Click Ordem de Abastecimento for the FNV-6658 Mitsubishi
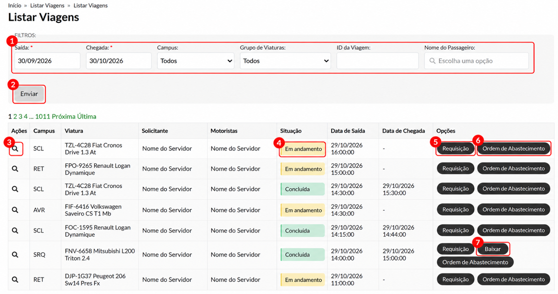 475,262
